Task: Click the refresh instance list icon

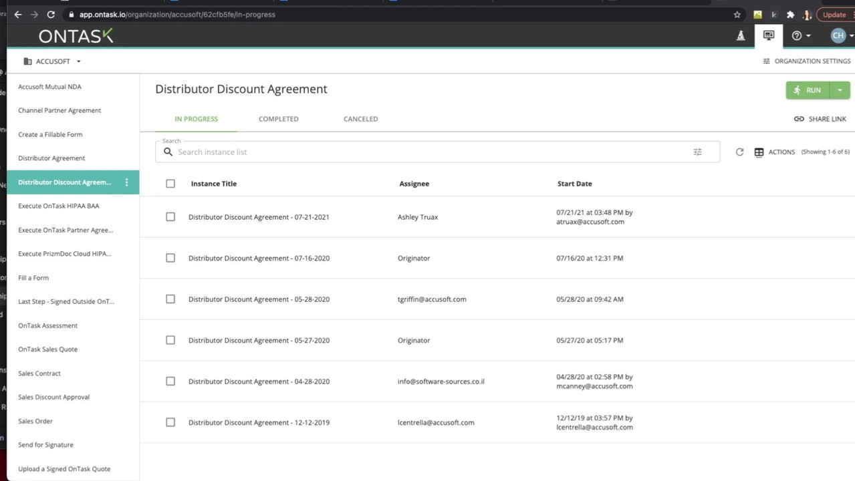Action: 739,152
